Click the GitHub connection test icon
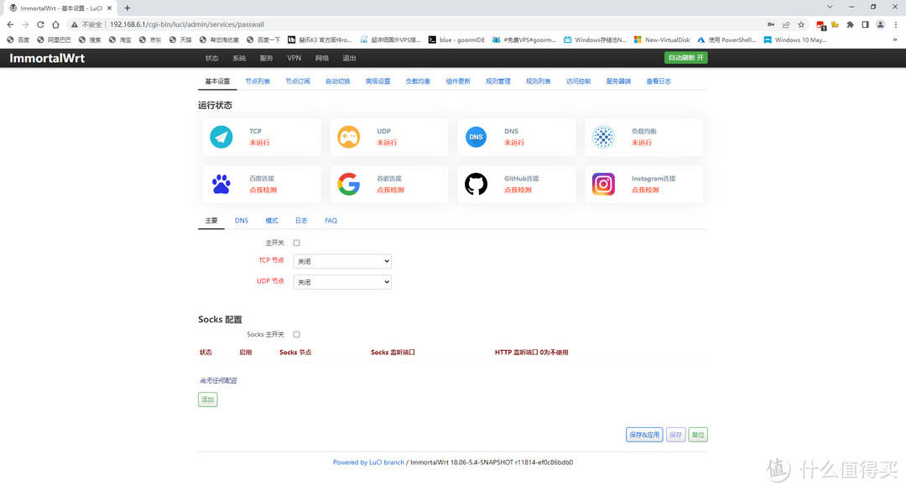 point(476,184)
